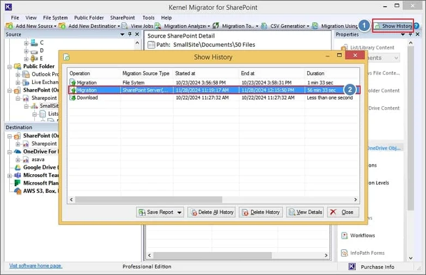Expand the Outlook Profile tree node

pos(18,75)
